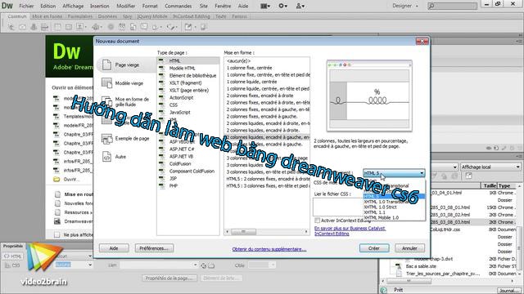Open the Cible dropdown in Properties
This screenshot has height=294, width=524.
click(x=262, y=265)
